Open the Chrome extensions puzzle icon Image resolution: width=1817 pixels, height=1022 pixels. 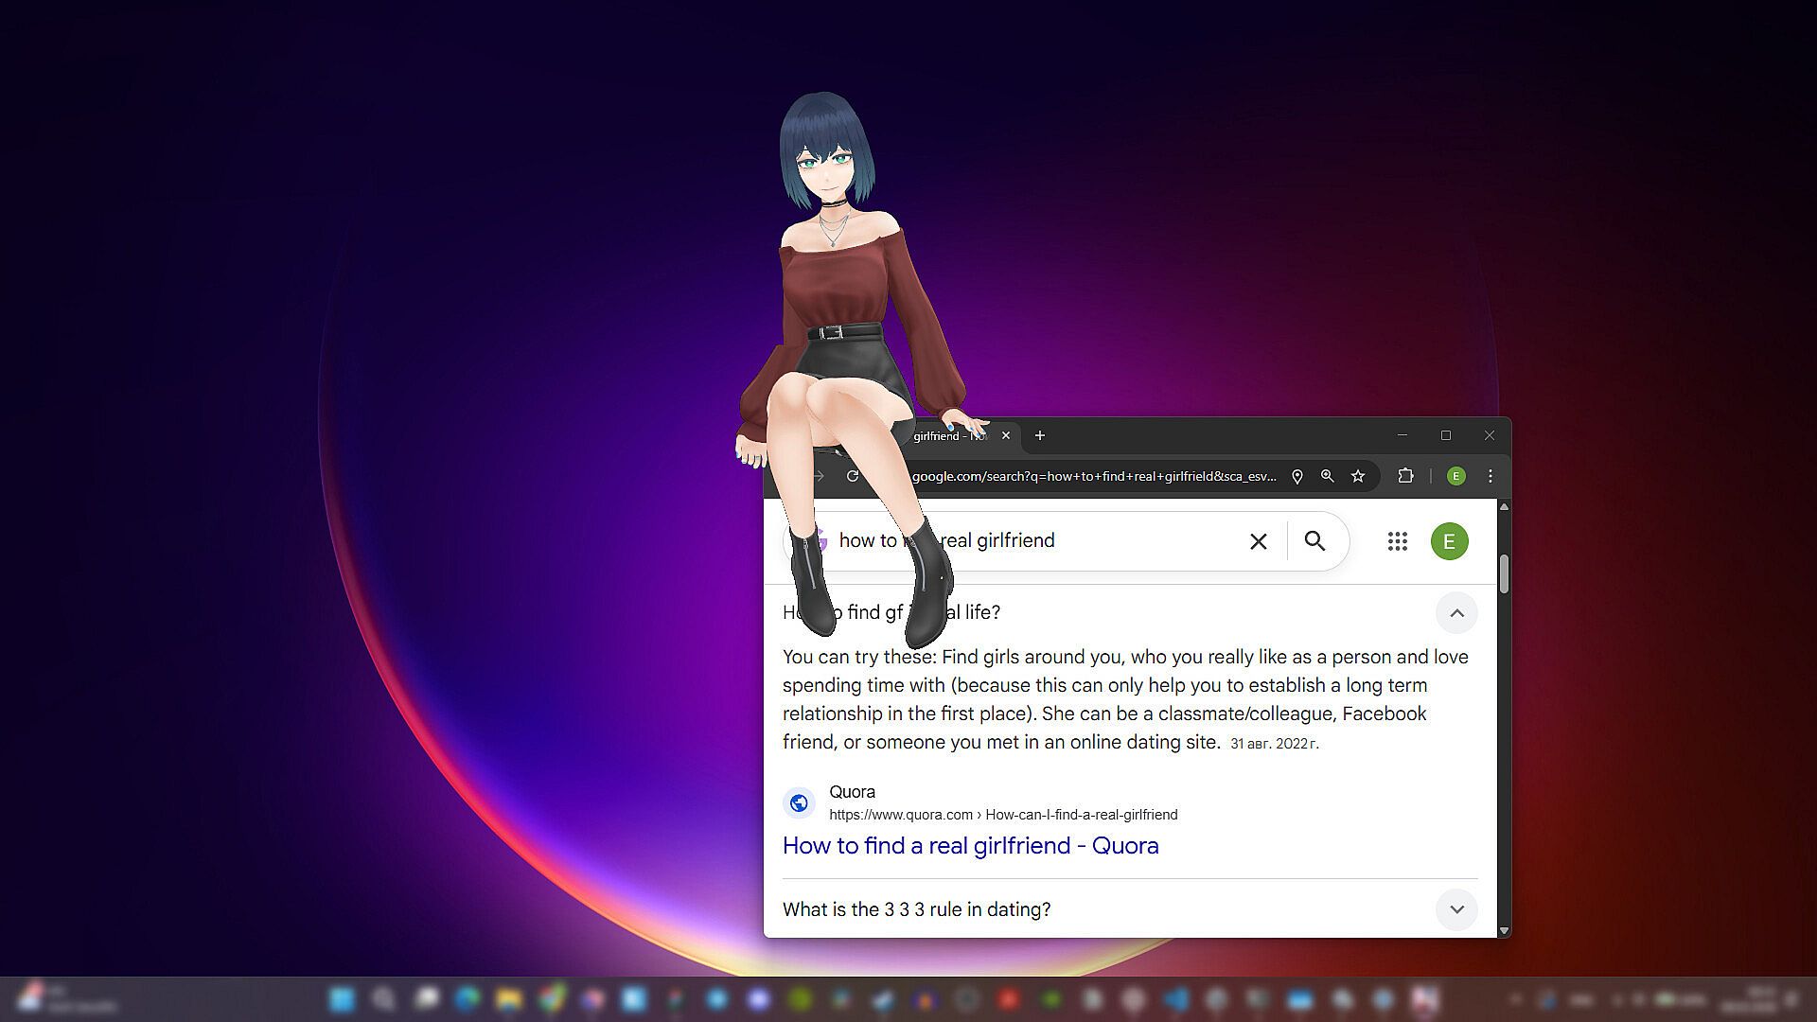coord(1405,476)
